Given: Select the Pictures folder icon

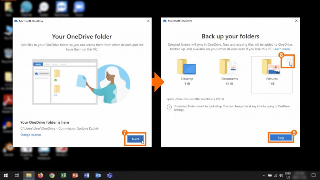Looking at the screenshot, I should (x=271, y=67).
